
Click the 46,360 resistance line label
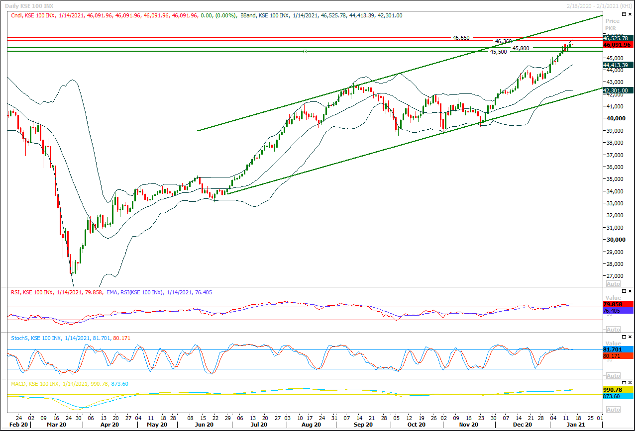click(x=503, y=41)
